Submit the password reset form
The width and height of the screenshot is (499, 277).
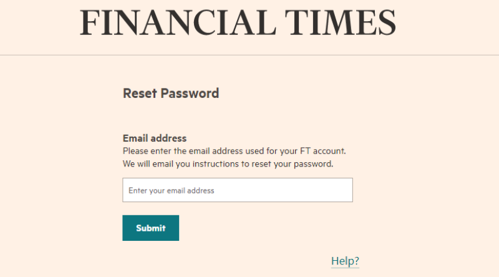(150, 228)
